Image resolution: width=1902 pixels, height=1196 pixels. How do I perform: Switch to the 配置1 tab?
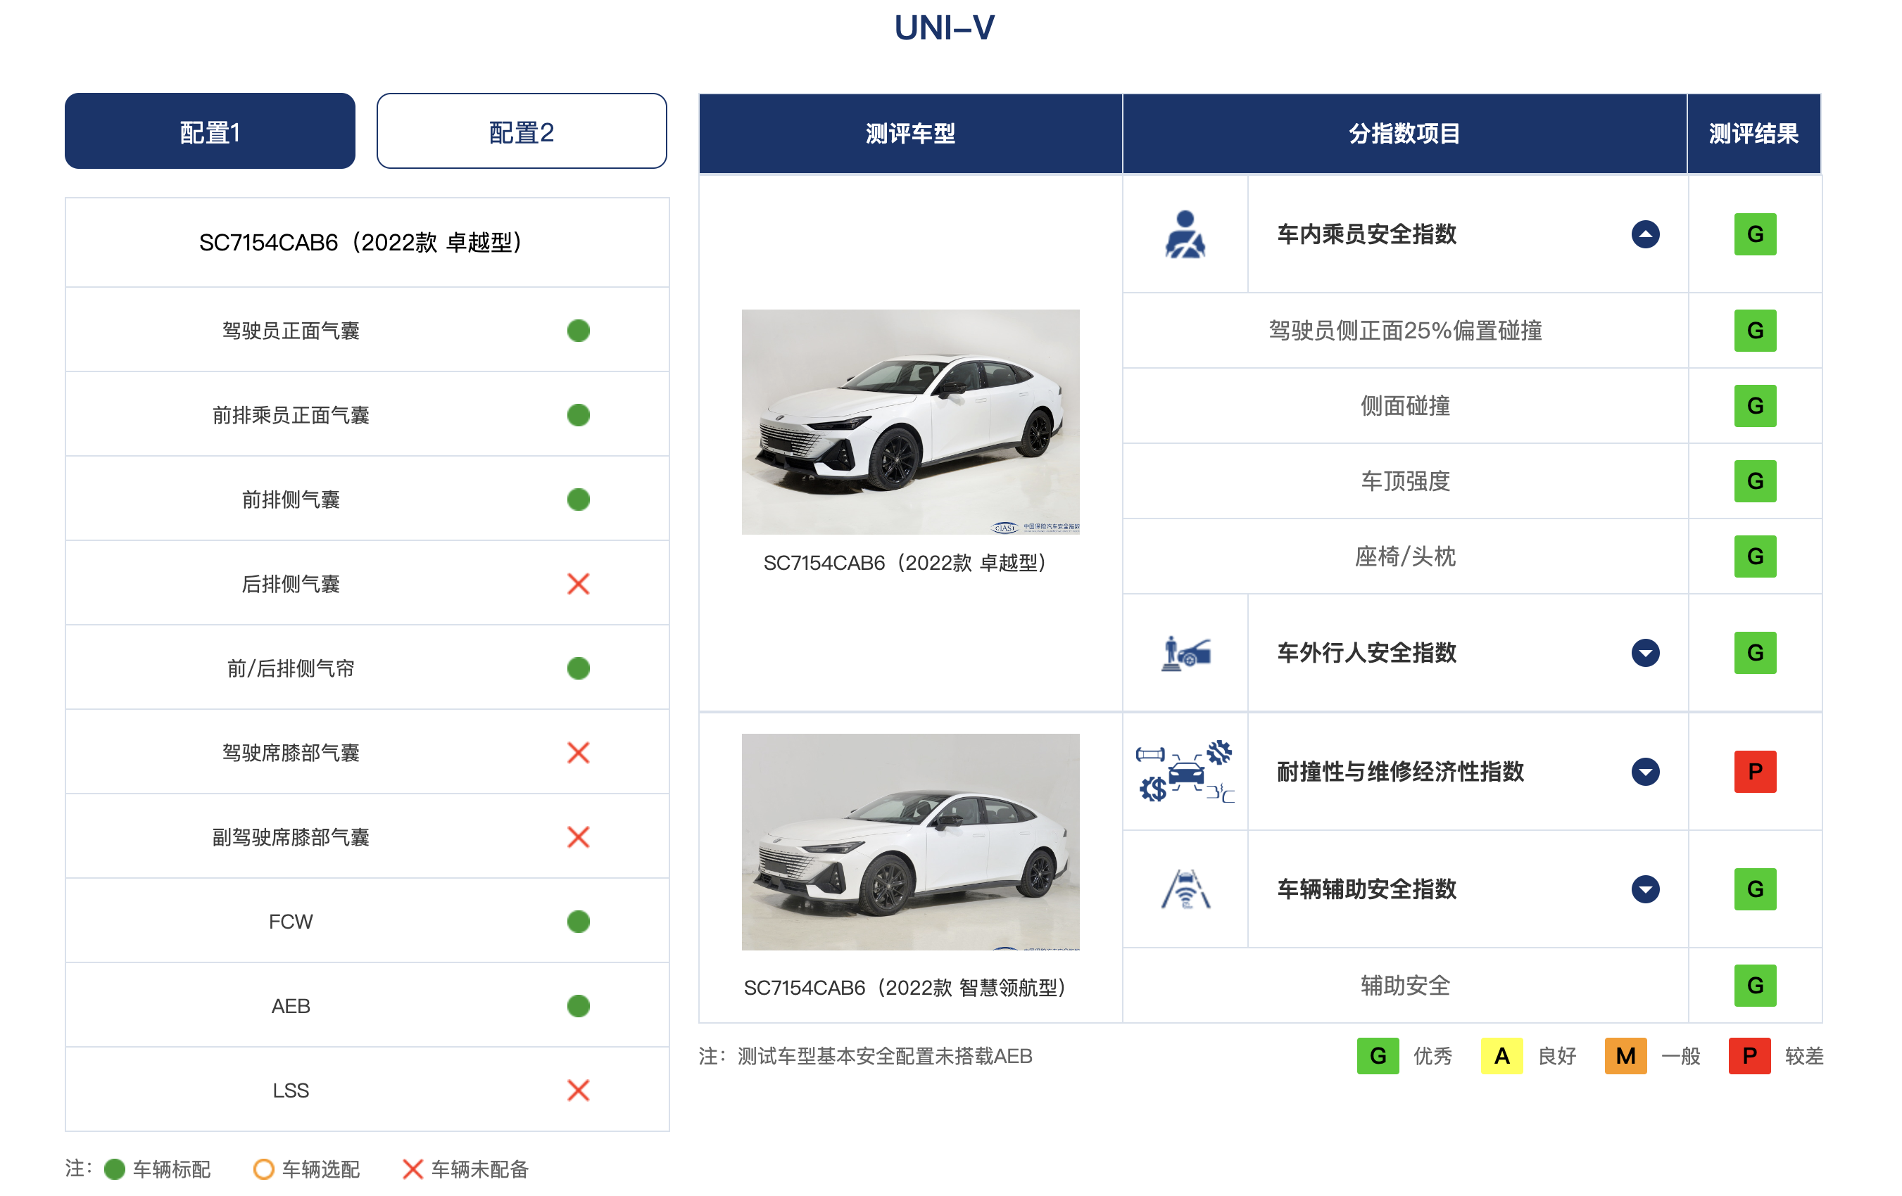[209, 131]
